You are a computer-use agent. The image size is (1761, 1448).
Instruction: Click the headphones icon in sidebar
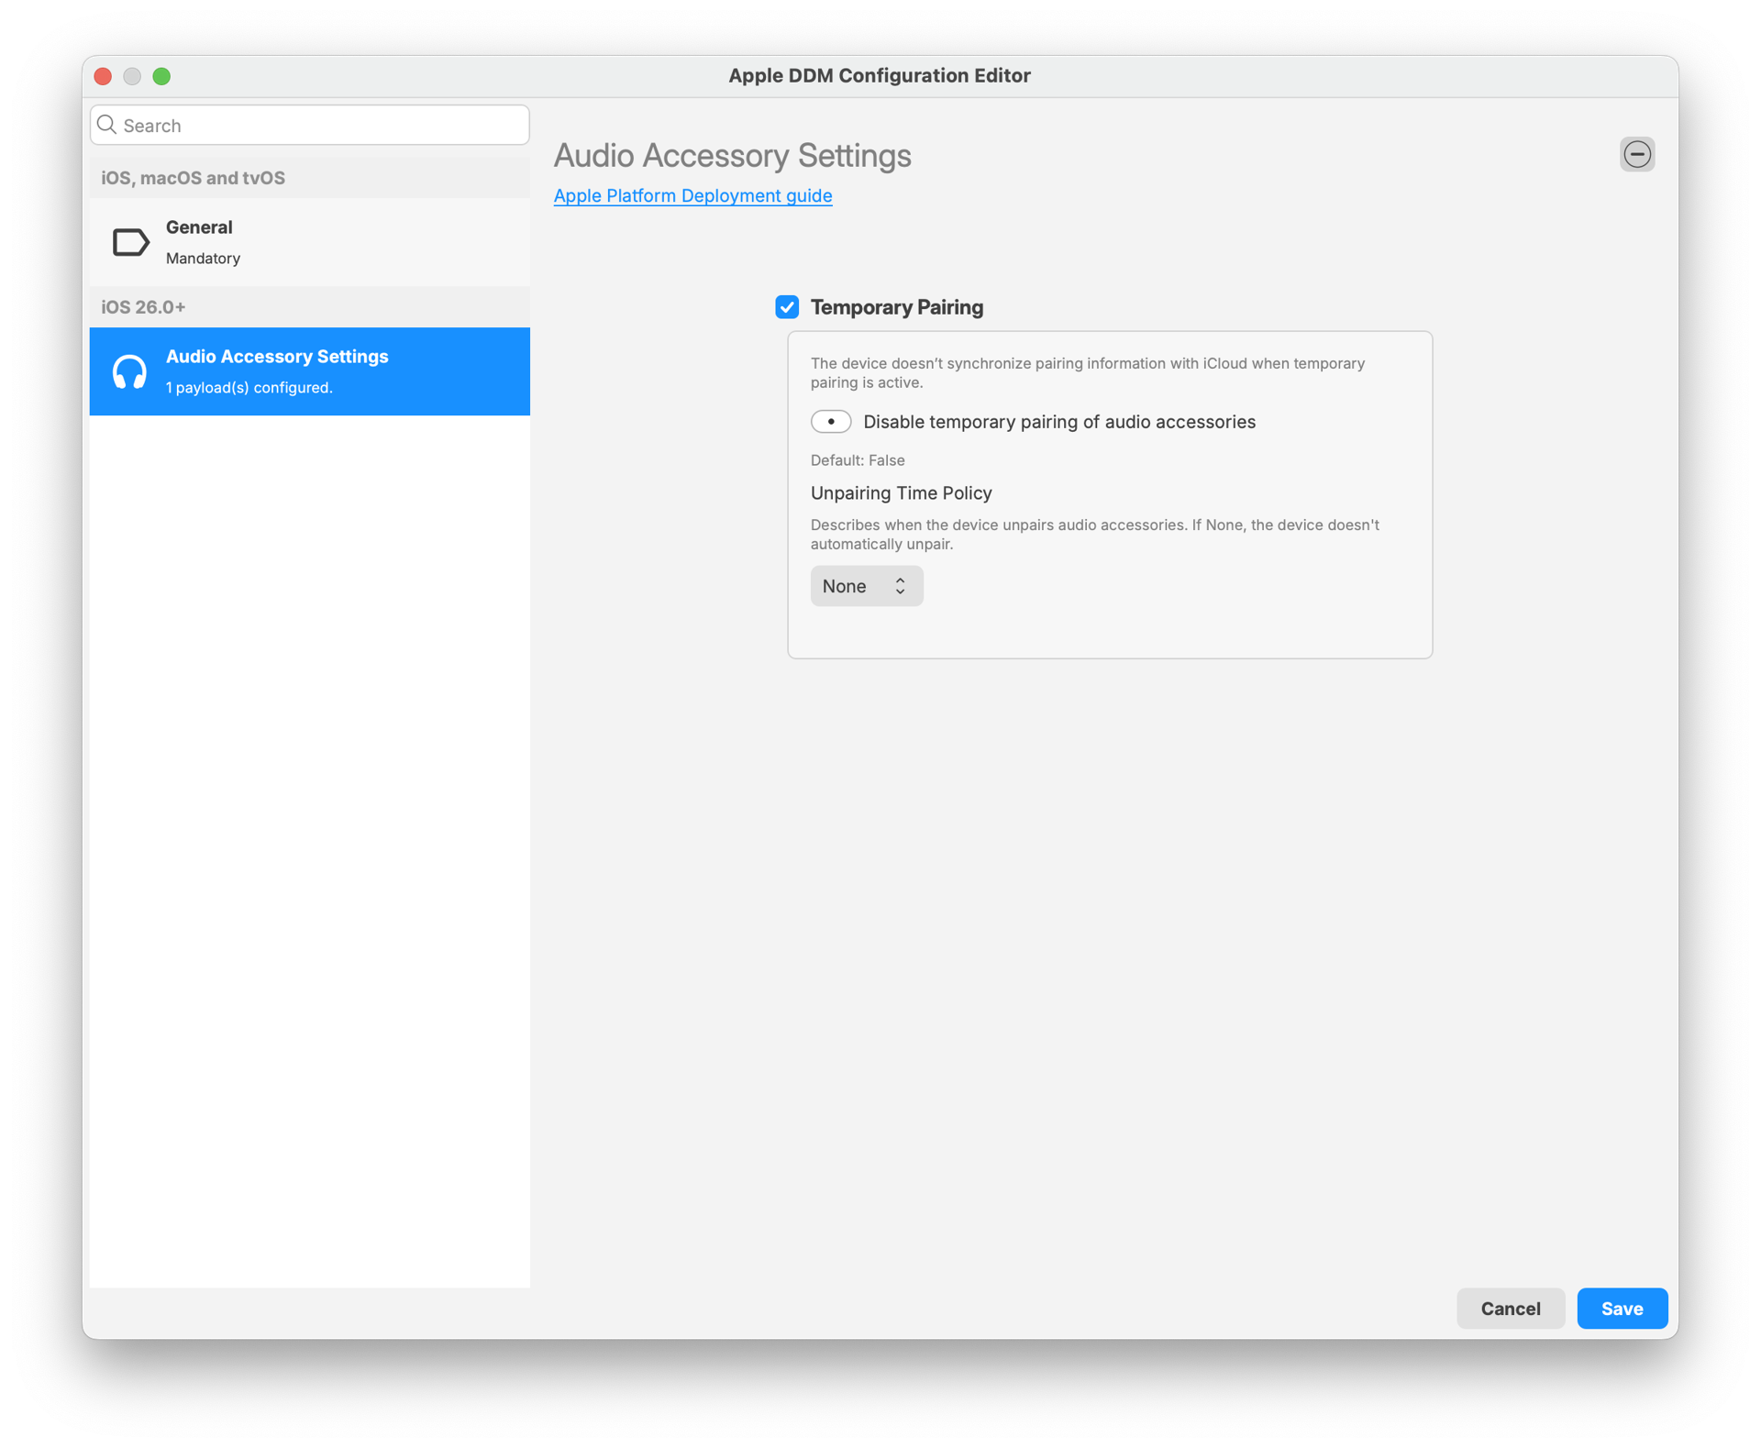(129, 371)
